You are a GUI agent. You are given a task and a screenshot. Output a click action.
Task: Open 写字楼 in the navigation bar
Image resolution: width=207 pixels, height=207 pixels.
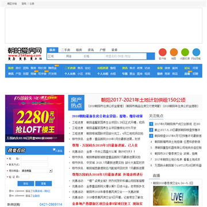42,74
